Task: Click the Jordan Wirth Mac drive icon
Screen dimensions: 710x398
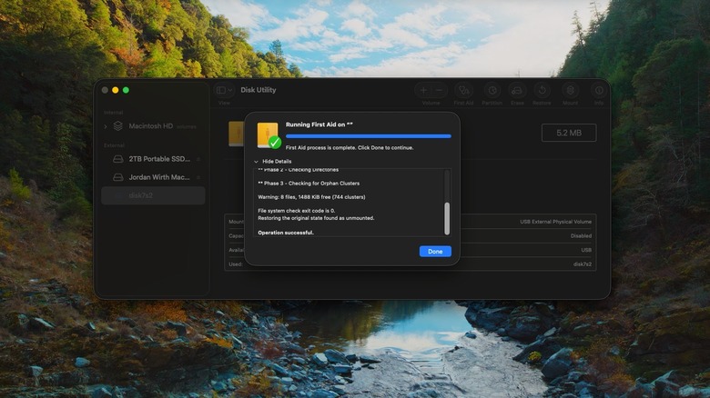Action: point(117,177)
